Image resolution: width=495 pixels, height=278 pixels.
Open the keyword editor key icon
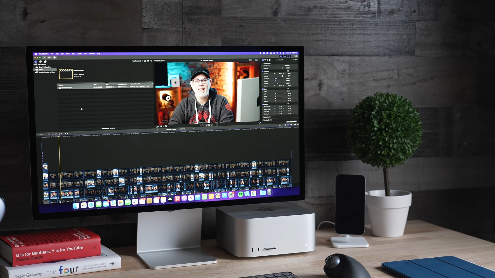pyautogui.click(x=49, y=57)
